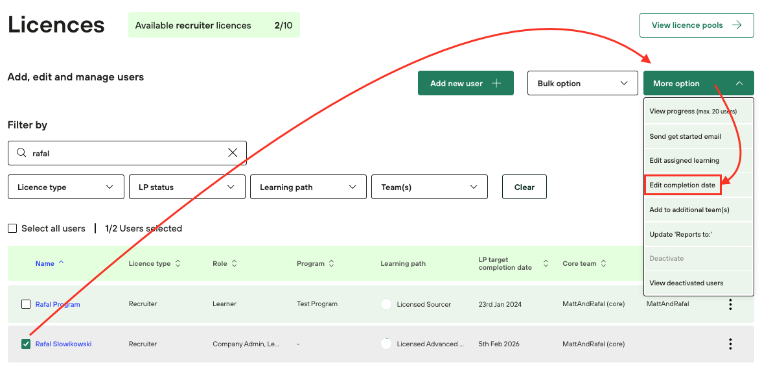The width and height of the screenshot is (762, 369).
Task: Click sort arrows on Licence type column
Action: (178, 264)
